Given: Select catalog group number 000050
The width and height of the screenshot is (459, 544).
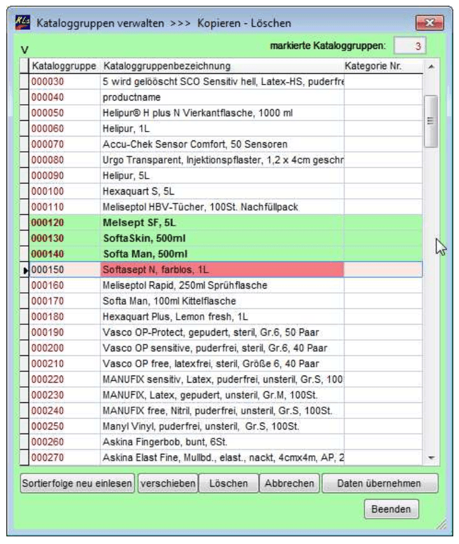Looking at the screenshot, I should pos(65,113).
